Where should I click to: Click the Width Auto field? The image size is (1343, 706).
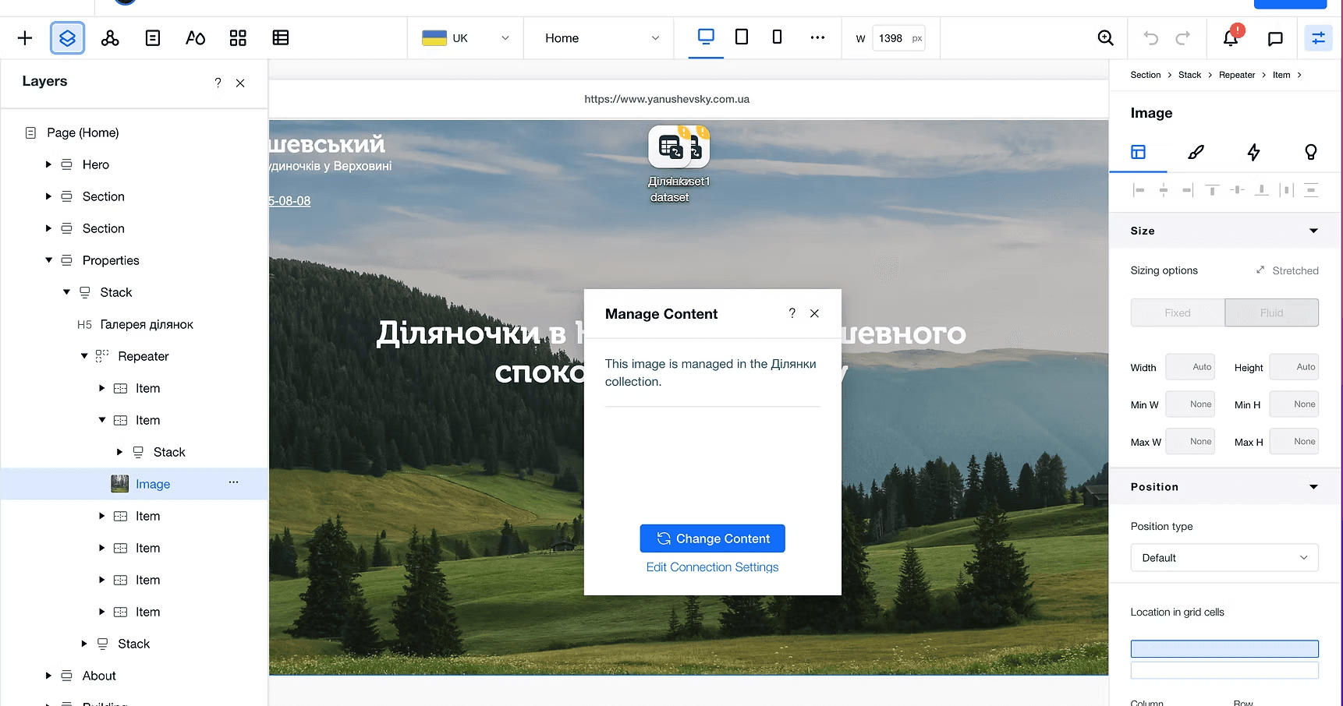[x=1190, y=367]
